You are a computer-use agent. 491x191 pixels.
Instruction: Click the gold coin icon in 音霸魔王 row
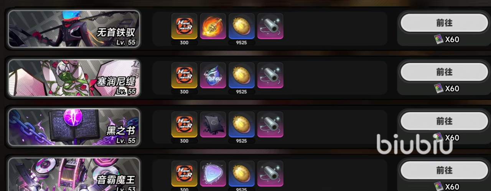(242, 173)
